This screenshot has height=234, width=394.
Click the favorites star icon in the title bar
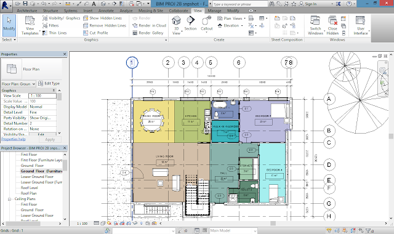point(294,4)
